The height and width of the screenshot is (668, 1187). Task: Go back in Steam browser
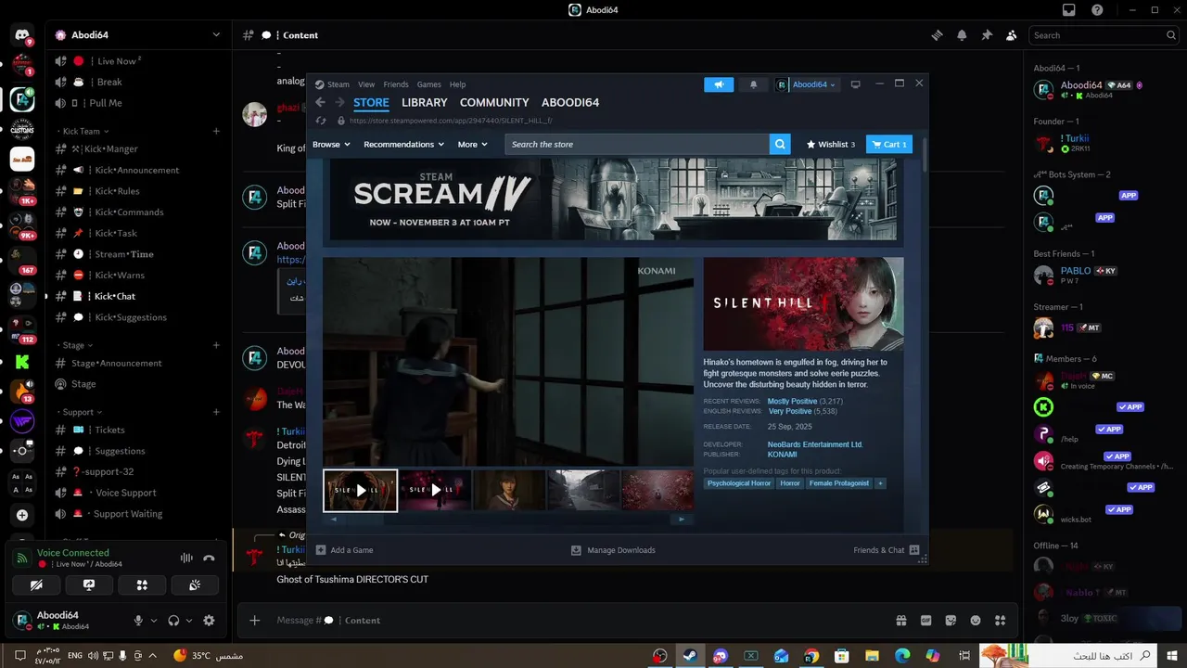[320, 102]
